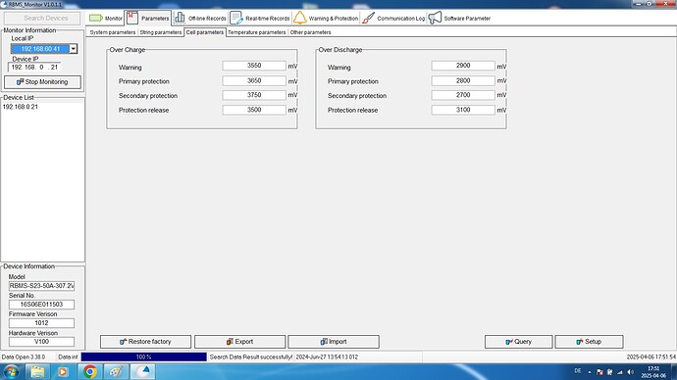Image resolution: width=677 pixels, height=380 pixels.
Task: Click Firmware Version field 1012
Action: tap(41, 322)
